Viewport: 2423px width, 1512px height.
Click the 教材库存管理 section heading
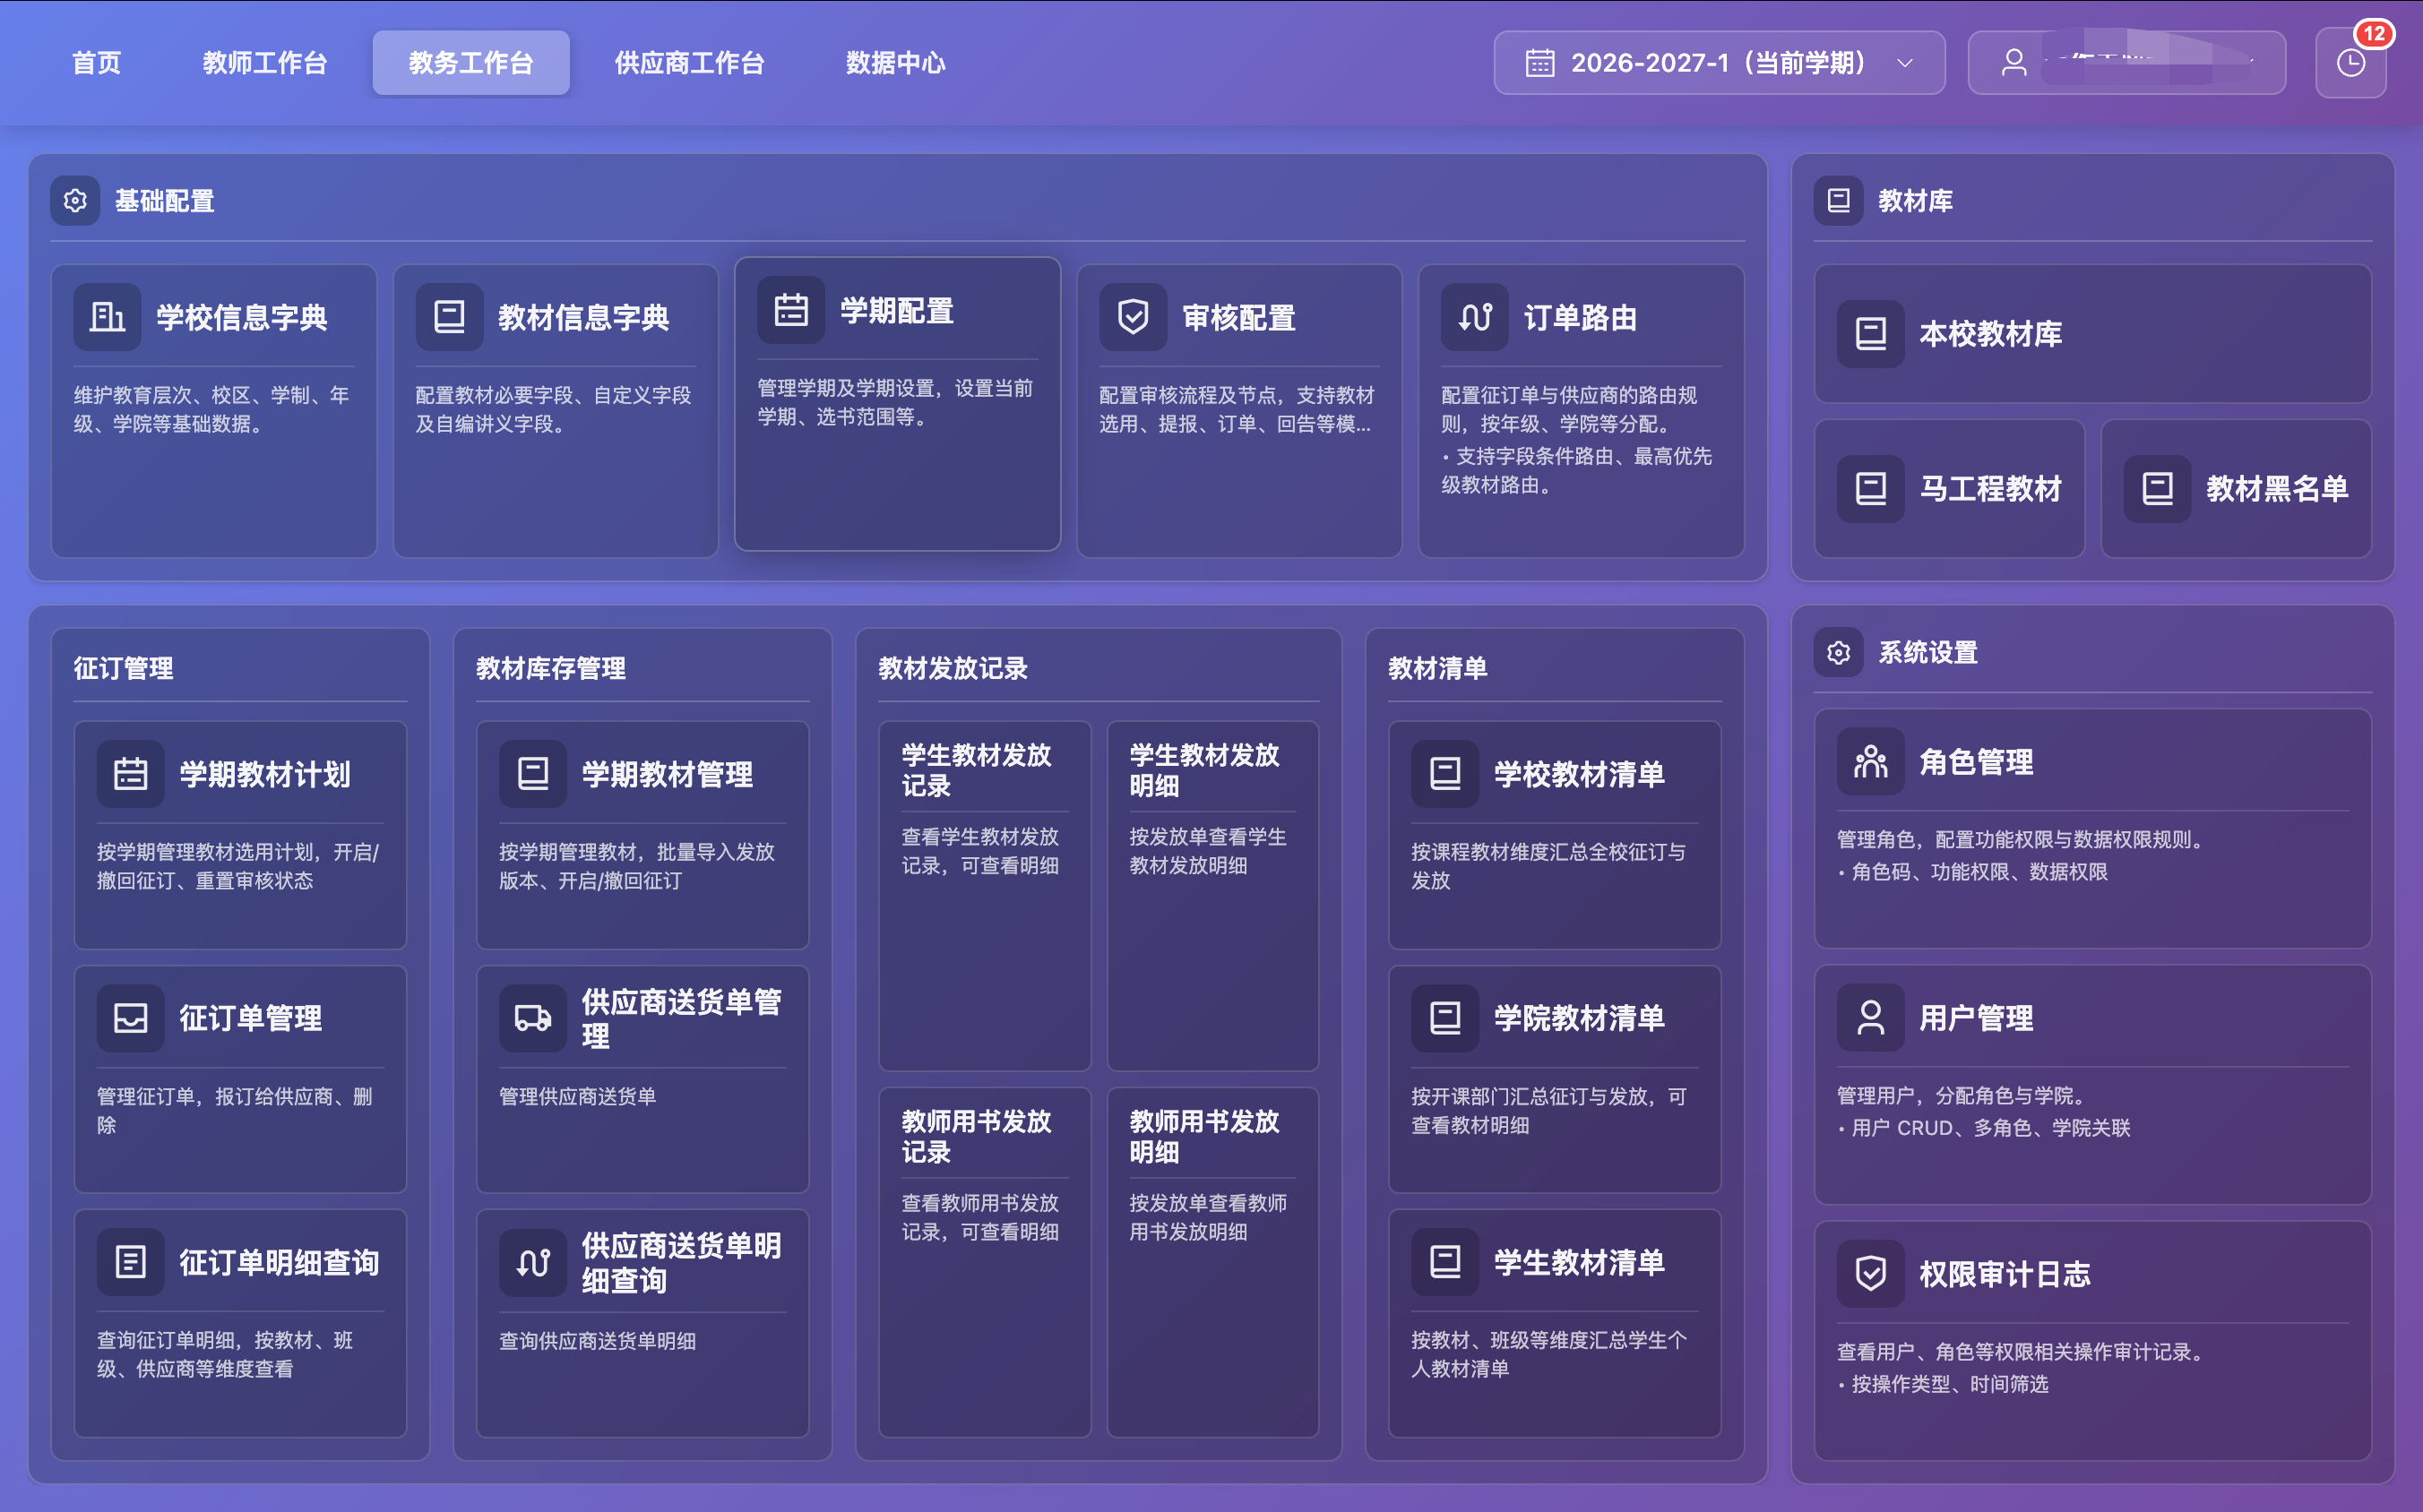pos(550,668)
